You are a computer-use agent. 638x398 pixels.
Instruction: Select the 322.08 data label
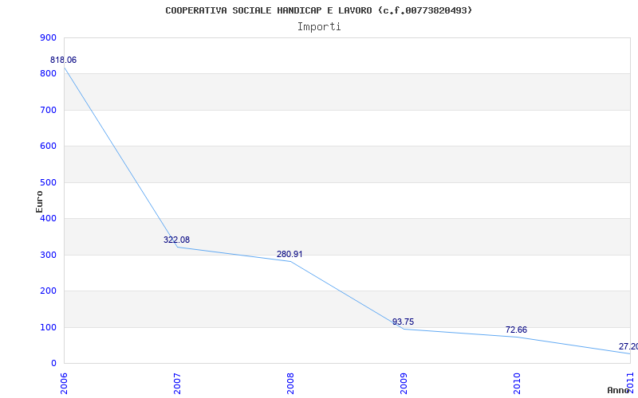[176, 240]
